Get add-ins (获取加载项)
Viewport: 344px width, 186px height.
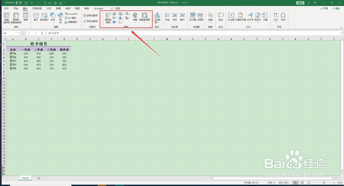tap(90, 15)
